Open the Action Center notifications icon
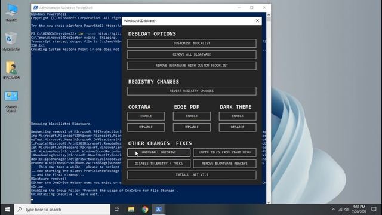 374,210
